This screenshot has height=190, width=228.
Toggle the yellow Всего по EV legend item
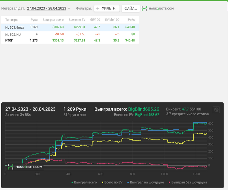point(112,182)
